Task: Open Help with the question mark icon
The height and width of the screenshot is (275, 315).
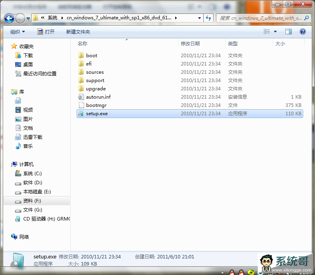Action: point(302,32)
